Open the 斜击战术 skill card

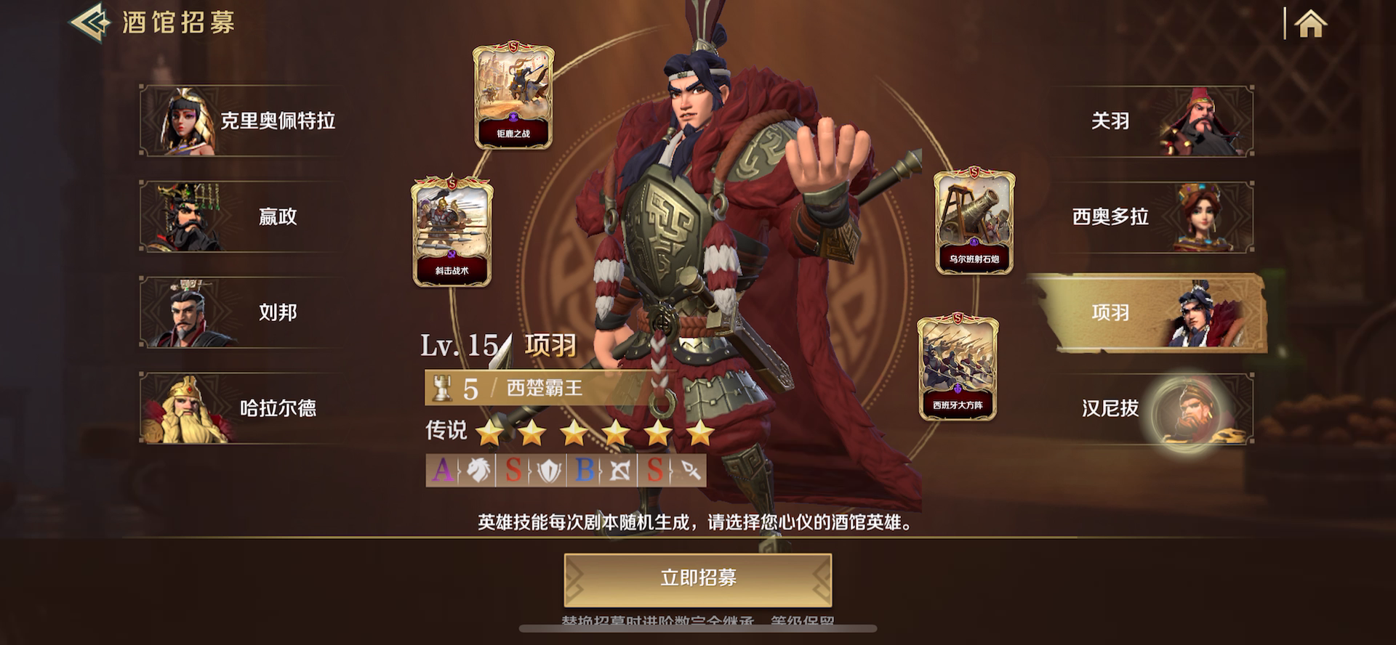click(452, 232)
